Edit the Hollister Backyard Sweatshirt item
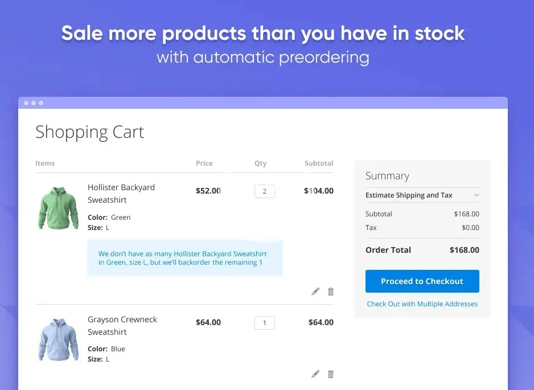534x390 pixels. click(x=315, y=292)
